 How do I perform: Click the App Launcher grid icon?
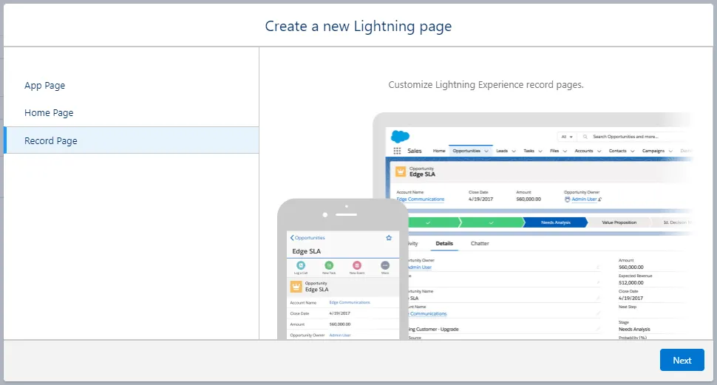coord(397,151)
